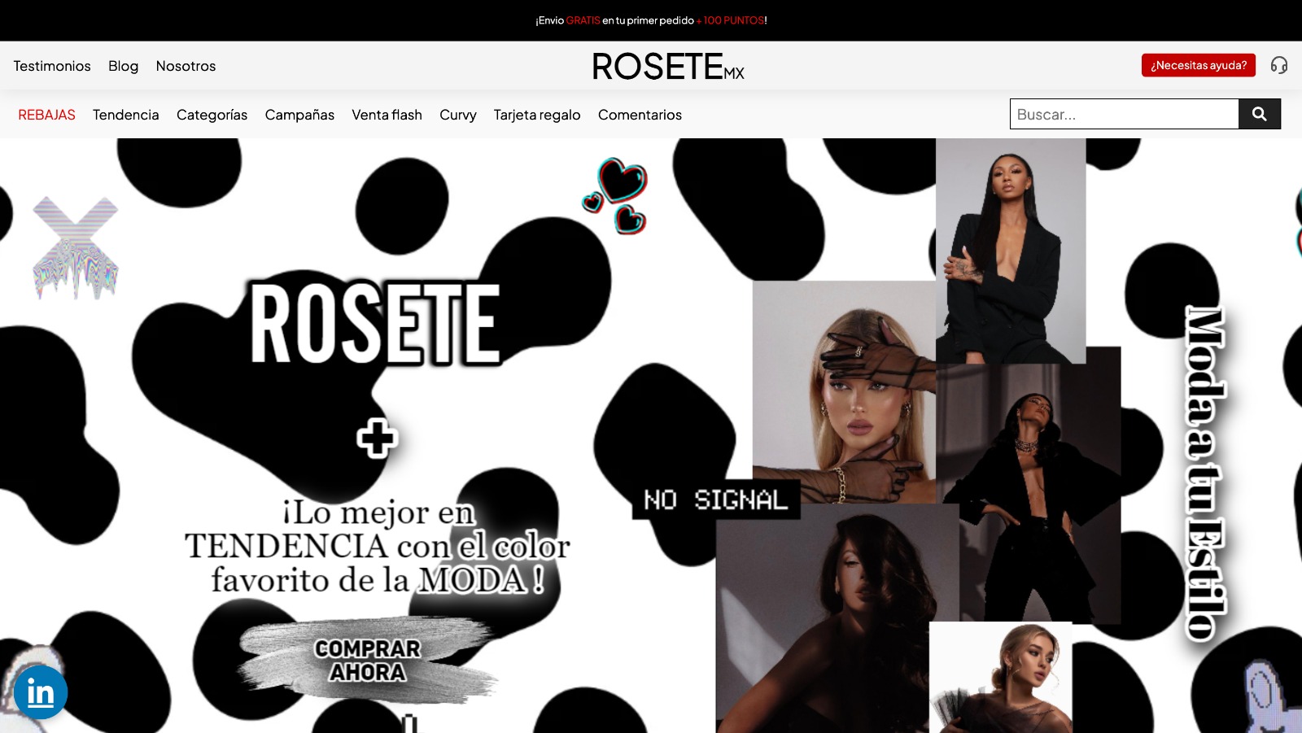This screenshot has width=1302, height=733.
Task: Click the black blazer model photo
Action: tap(1011, 251)
